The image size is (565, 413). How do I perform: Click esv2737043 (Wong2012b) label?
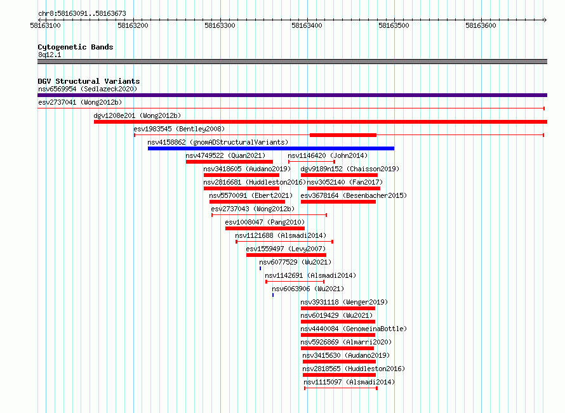click(253, 209)
